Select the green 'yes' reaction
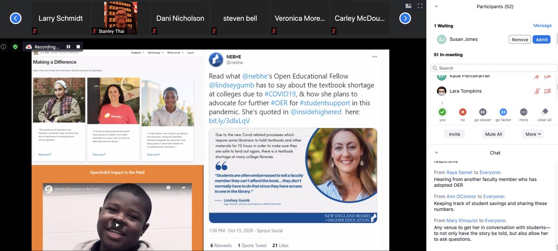The height and width of the screenshot is (251, 558). point(442,112)
